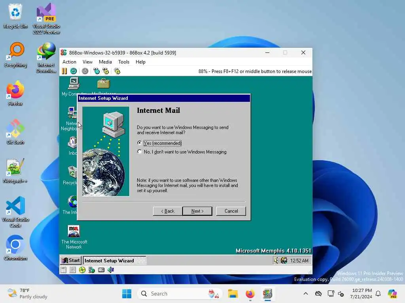Open the weather widget showing 78°F
This screenshot has width=405, height=303.
coord(27,294)
